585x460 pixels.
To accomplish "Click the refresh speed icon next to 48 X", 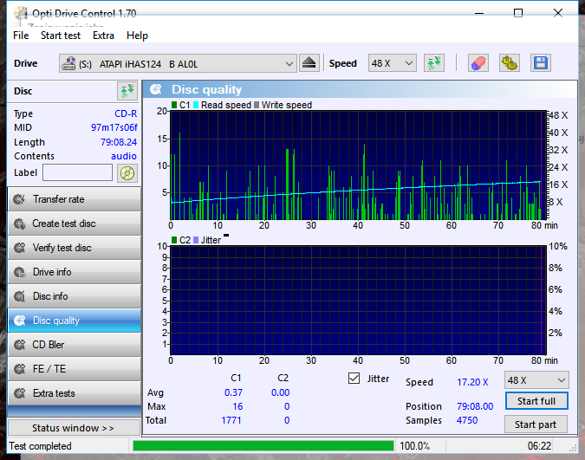I will pyautogui.click(x=434, y=63).
